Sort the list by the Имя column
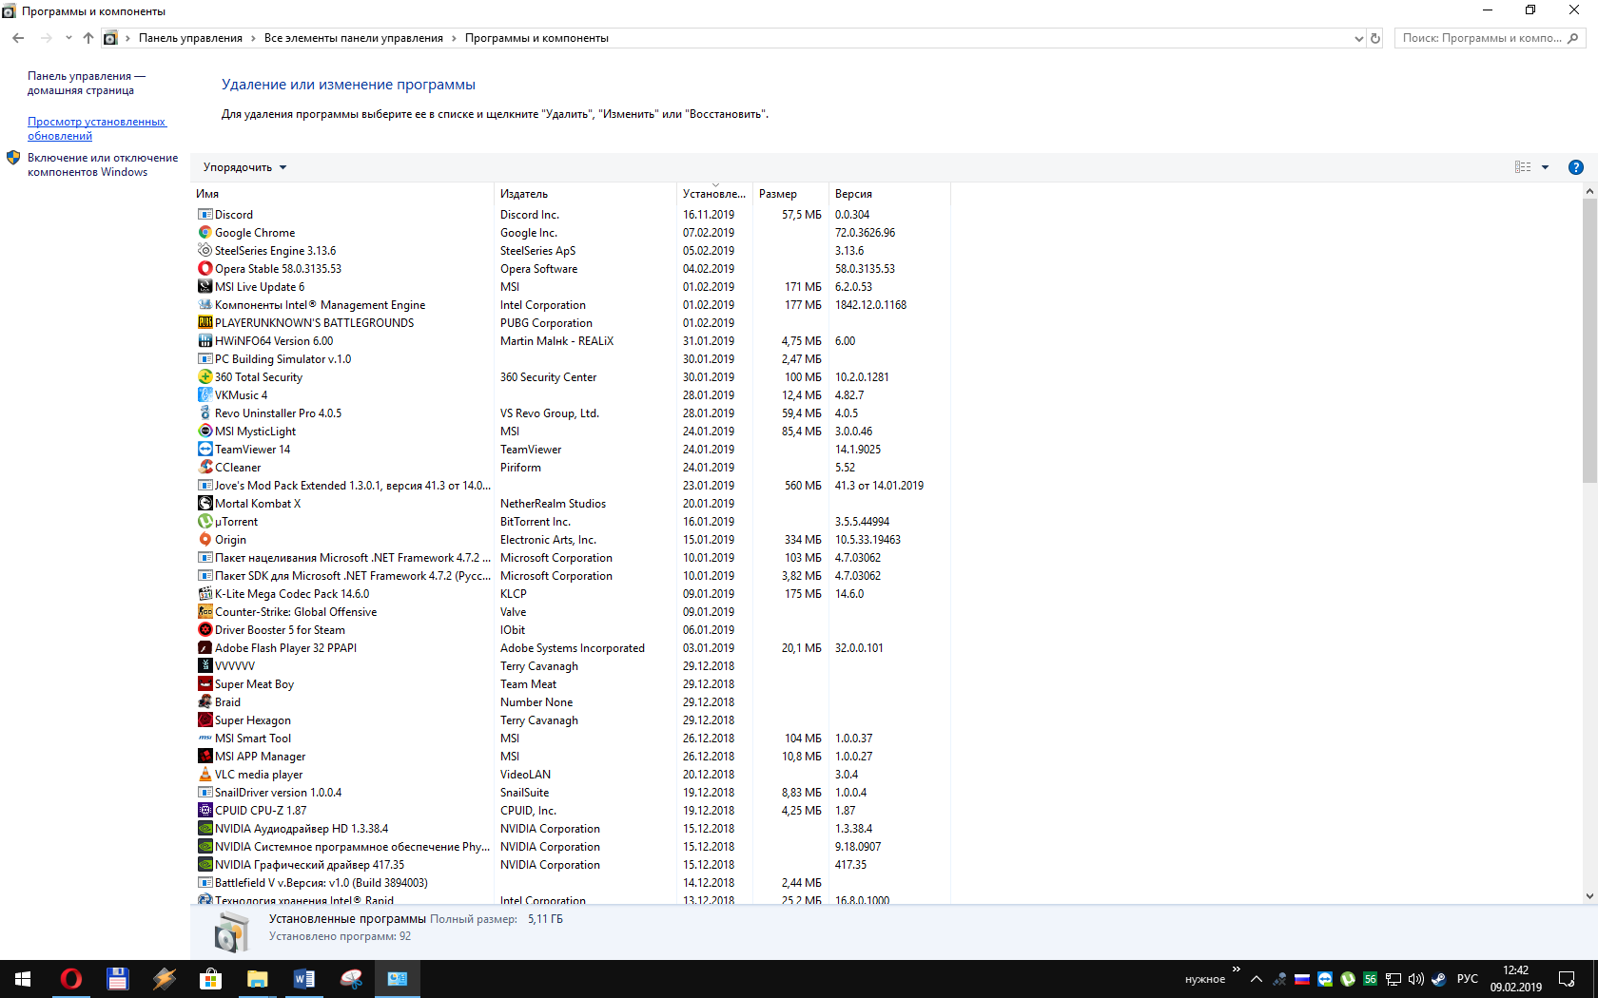The image size is (1598, 998). pos(342,194)
